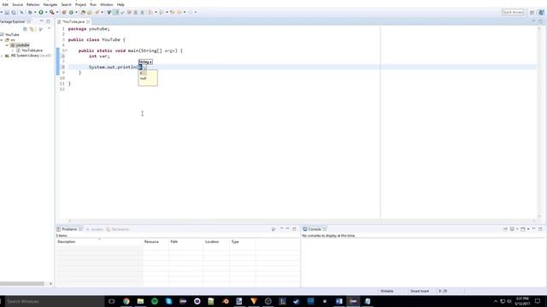Click the Debug bug toolbar icon
The height and width of the screenshot is (307, 547).
[30, 12]
